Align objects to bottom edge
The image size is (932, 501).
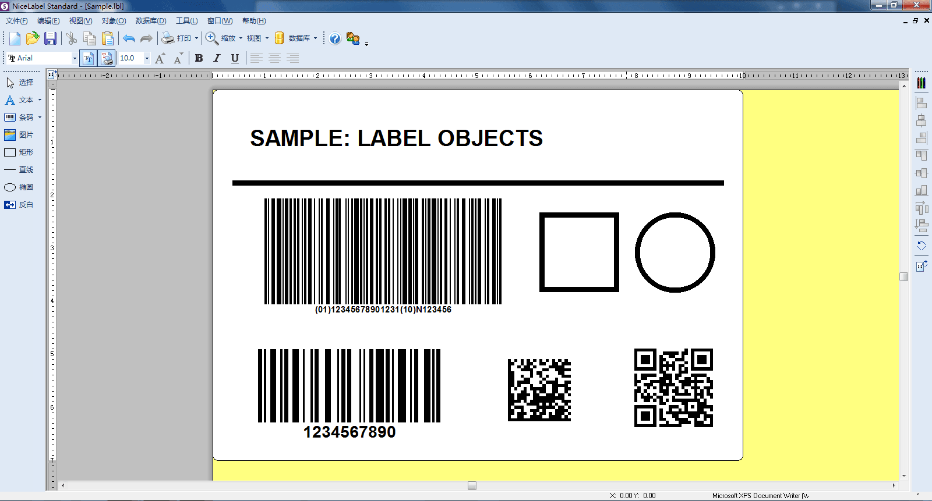(x=921, y=190)
